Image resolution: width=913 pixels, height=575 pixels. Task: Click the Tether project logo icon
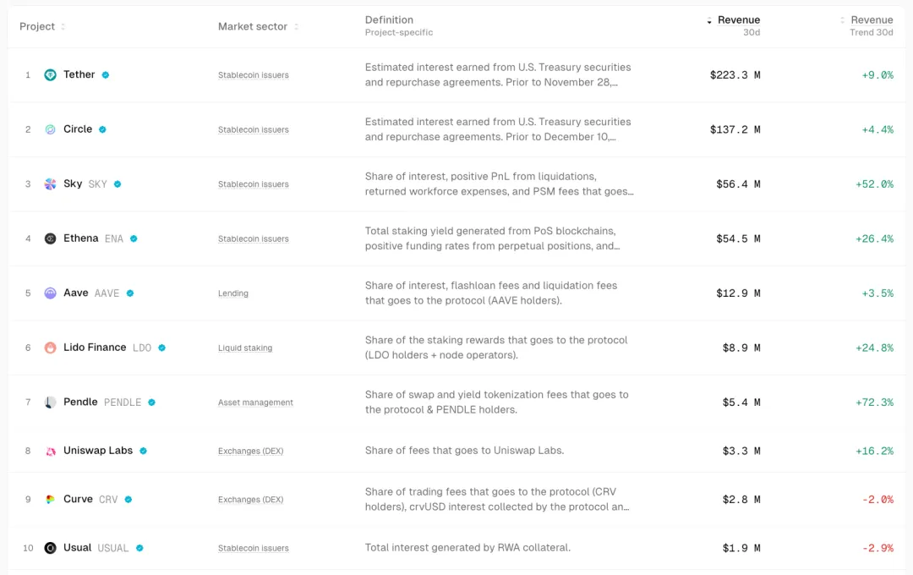point(51,75)
